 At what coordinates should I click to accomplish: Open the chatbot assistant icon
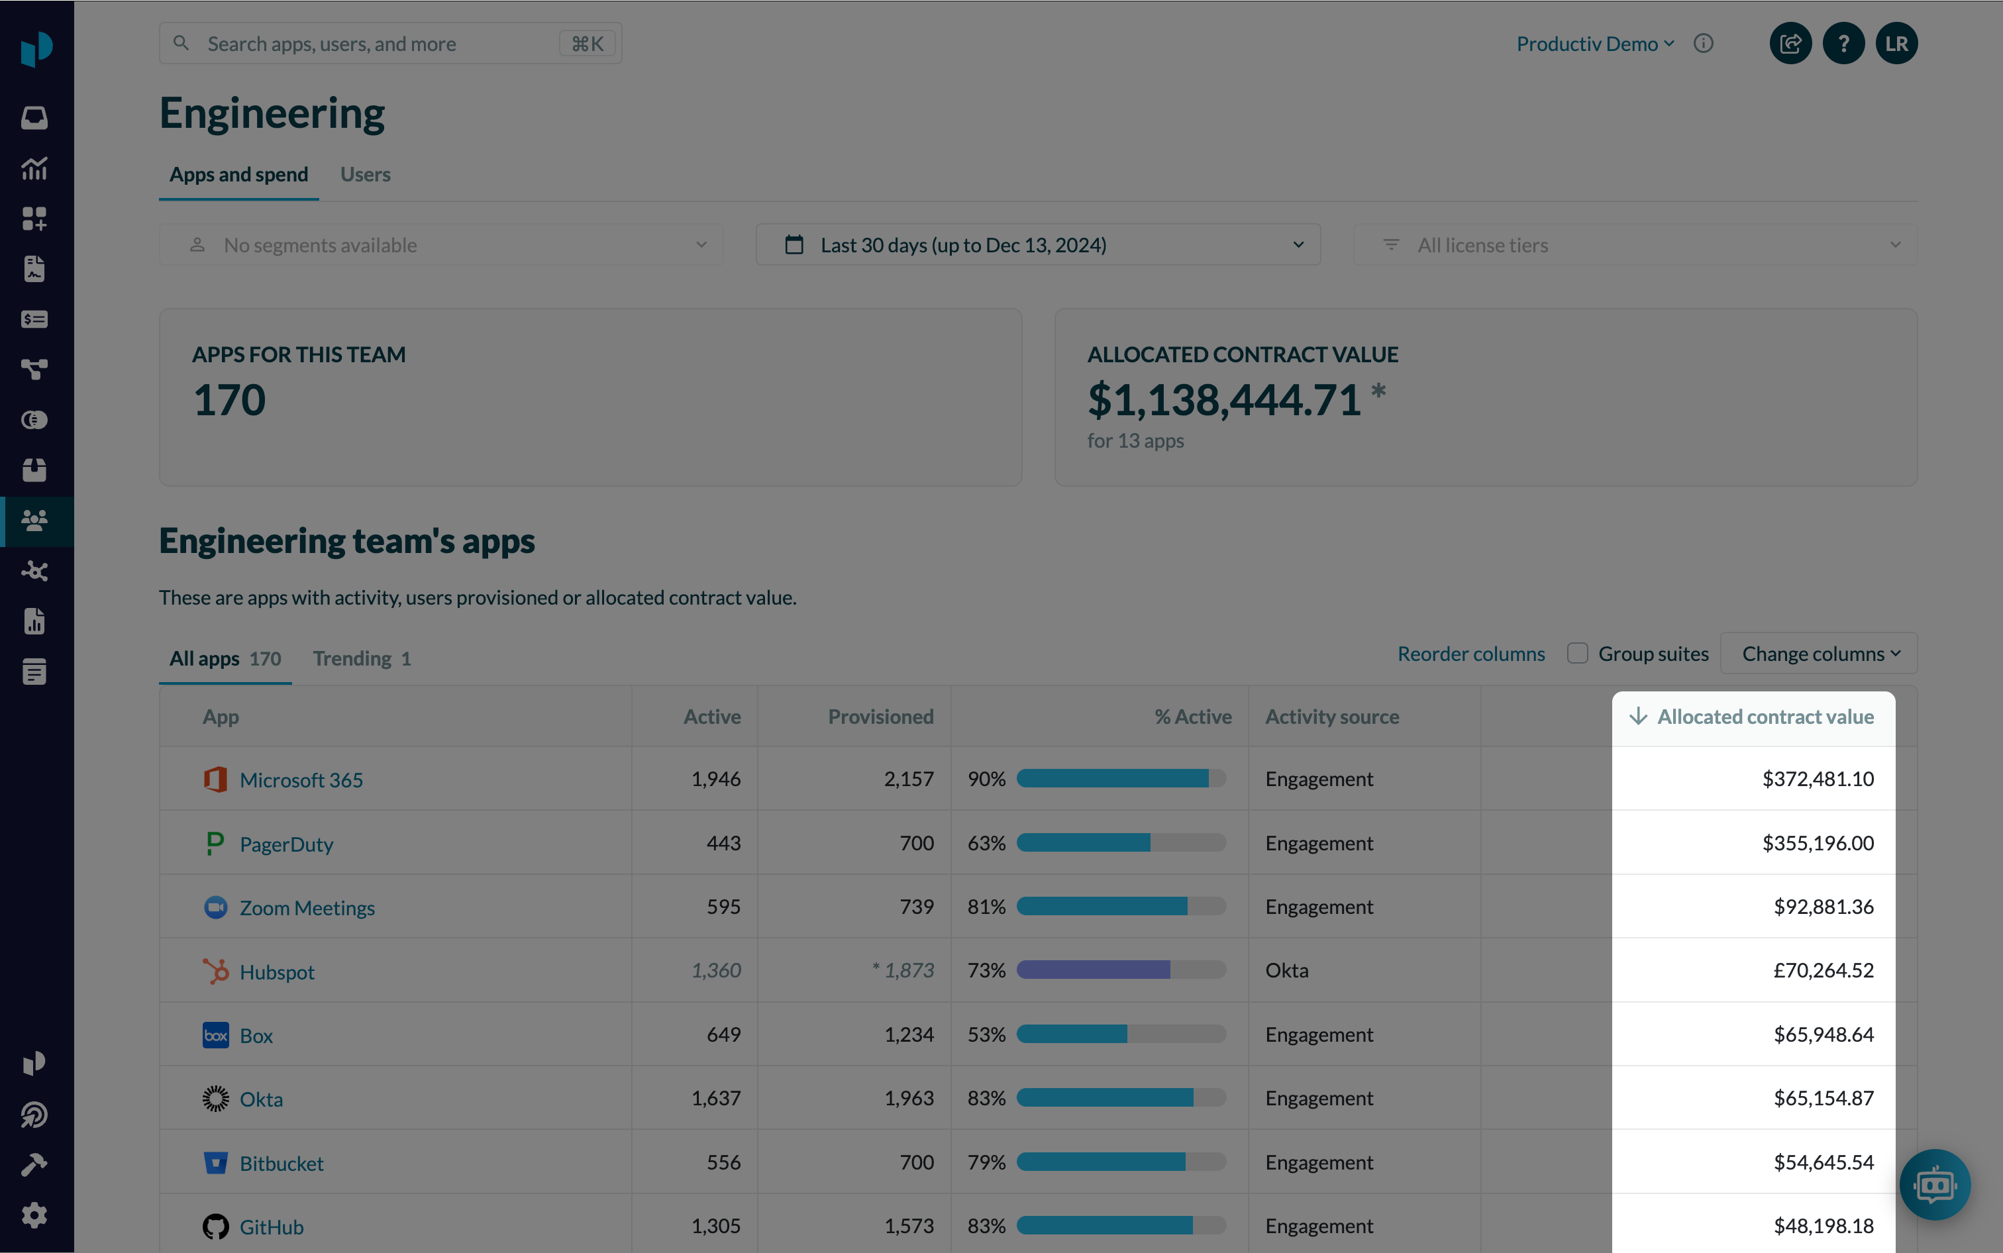[x=1934, y=1185]
